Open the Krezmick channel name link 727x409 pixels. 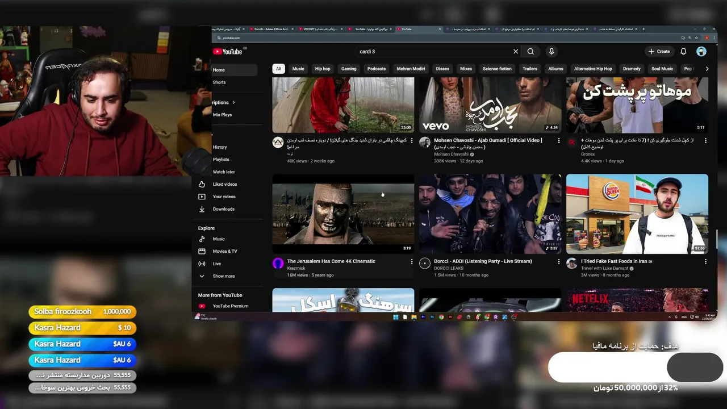click(296, 268)
